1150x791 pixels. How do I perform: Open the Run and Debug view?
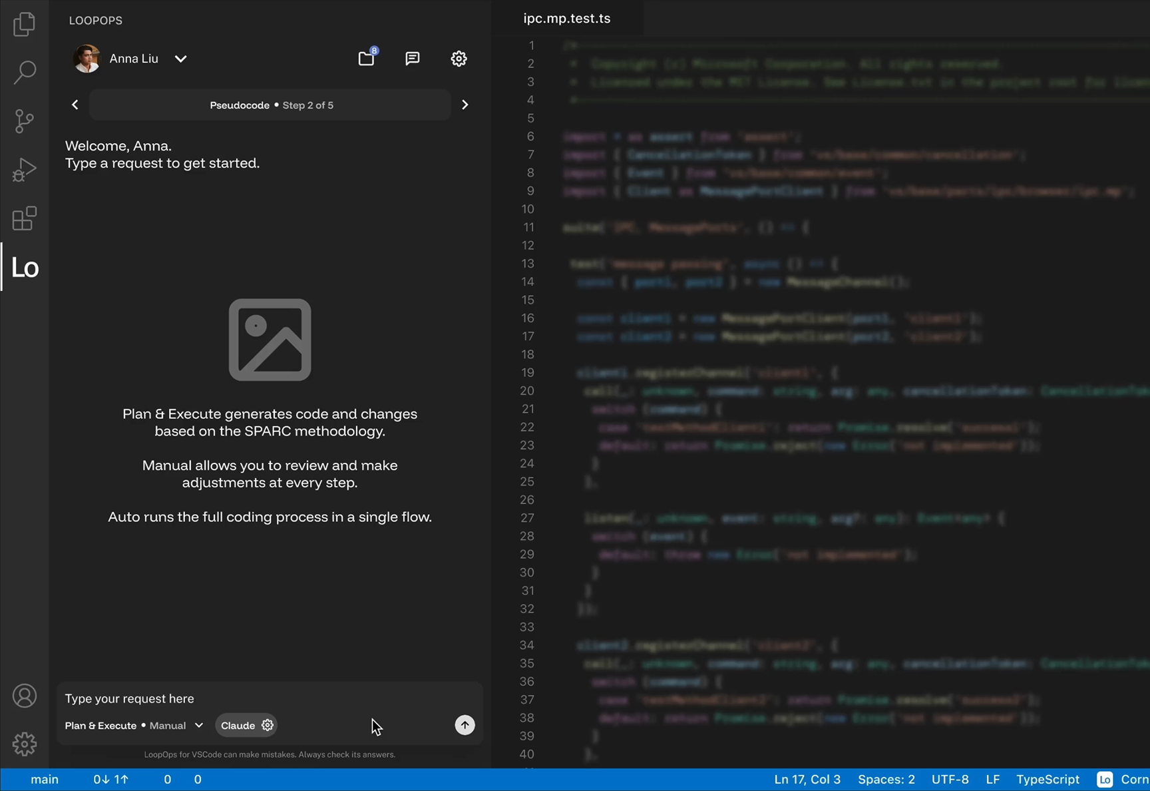pos(24,170)
